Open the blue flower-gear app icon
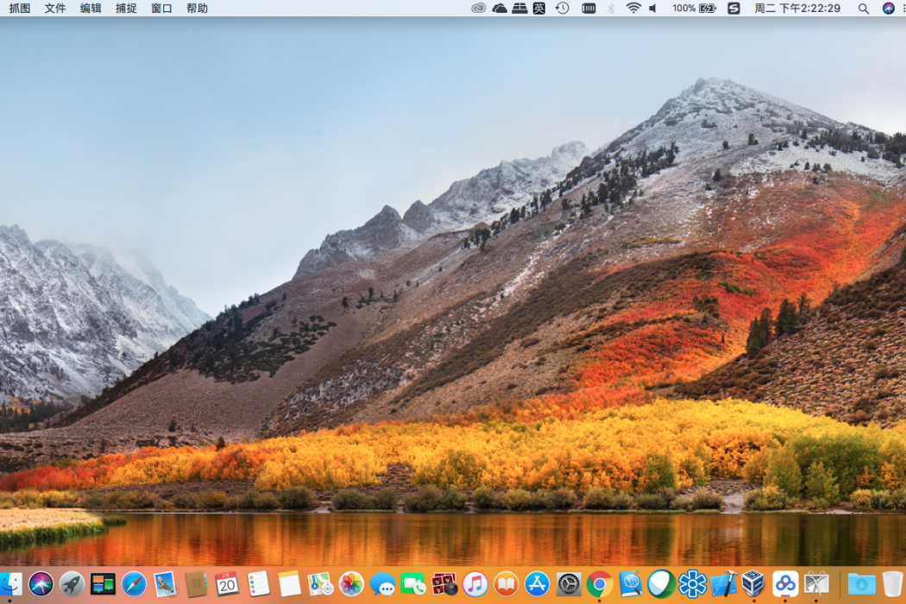The height and width of the screenshot is (604, 906). (x=692, y=584)
